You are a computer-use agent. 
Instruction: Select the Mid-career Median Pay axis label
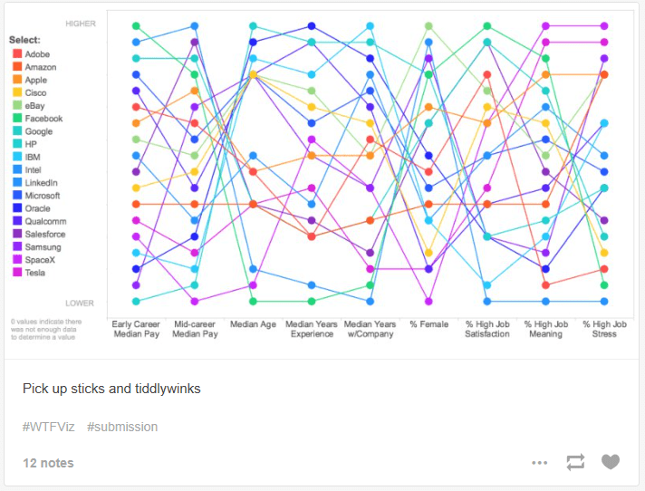(196, 329)
